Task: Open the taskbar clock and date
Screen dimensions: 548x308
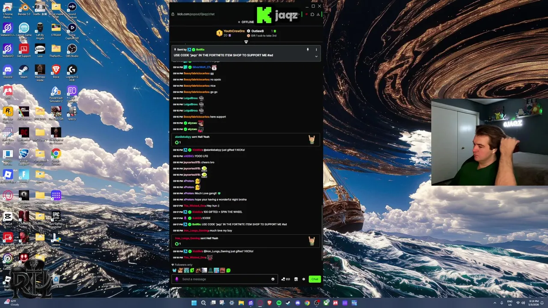Action: [x=533, y=303]
